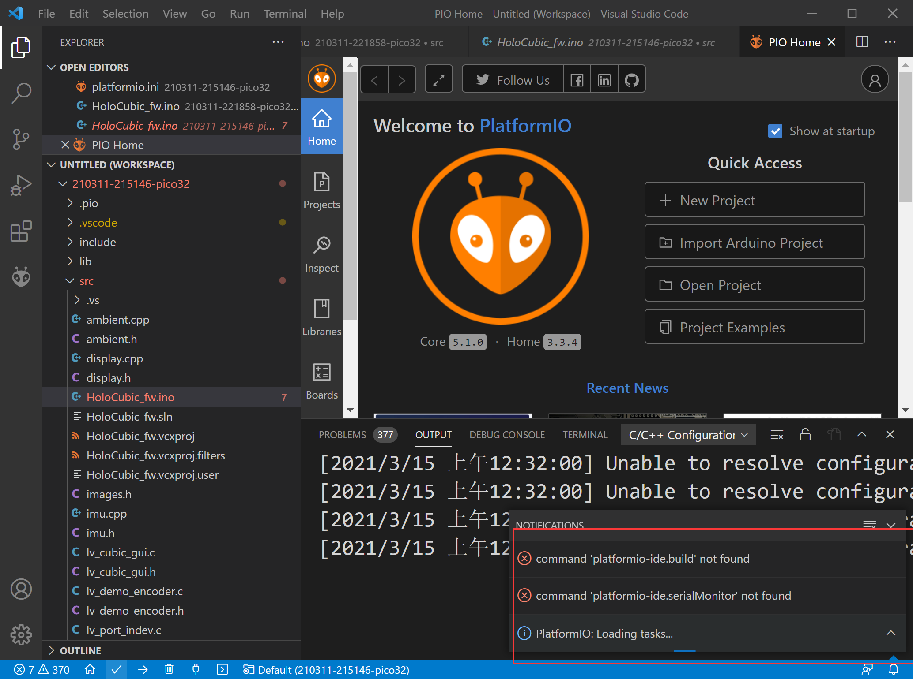Expand the include folder
The image size is (913, 679).
[97, 242]
